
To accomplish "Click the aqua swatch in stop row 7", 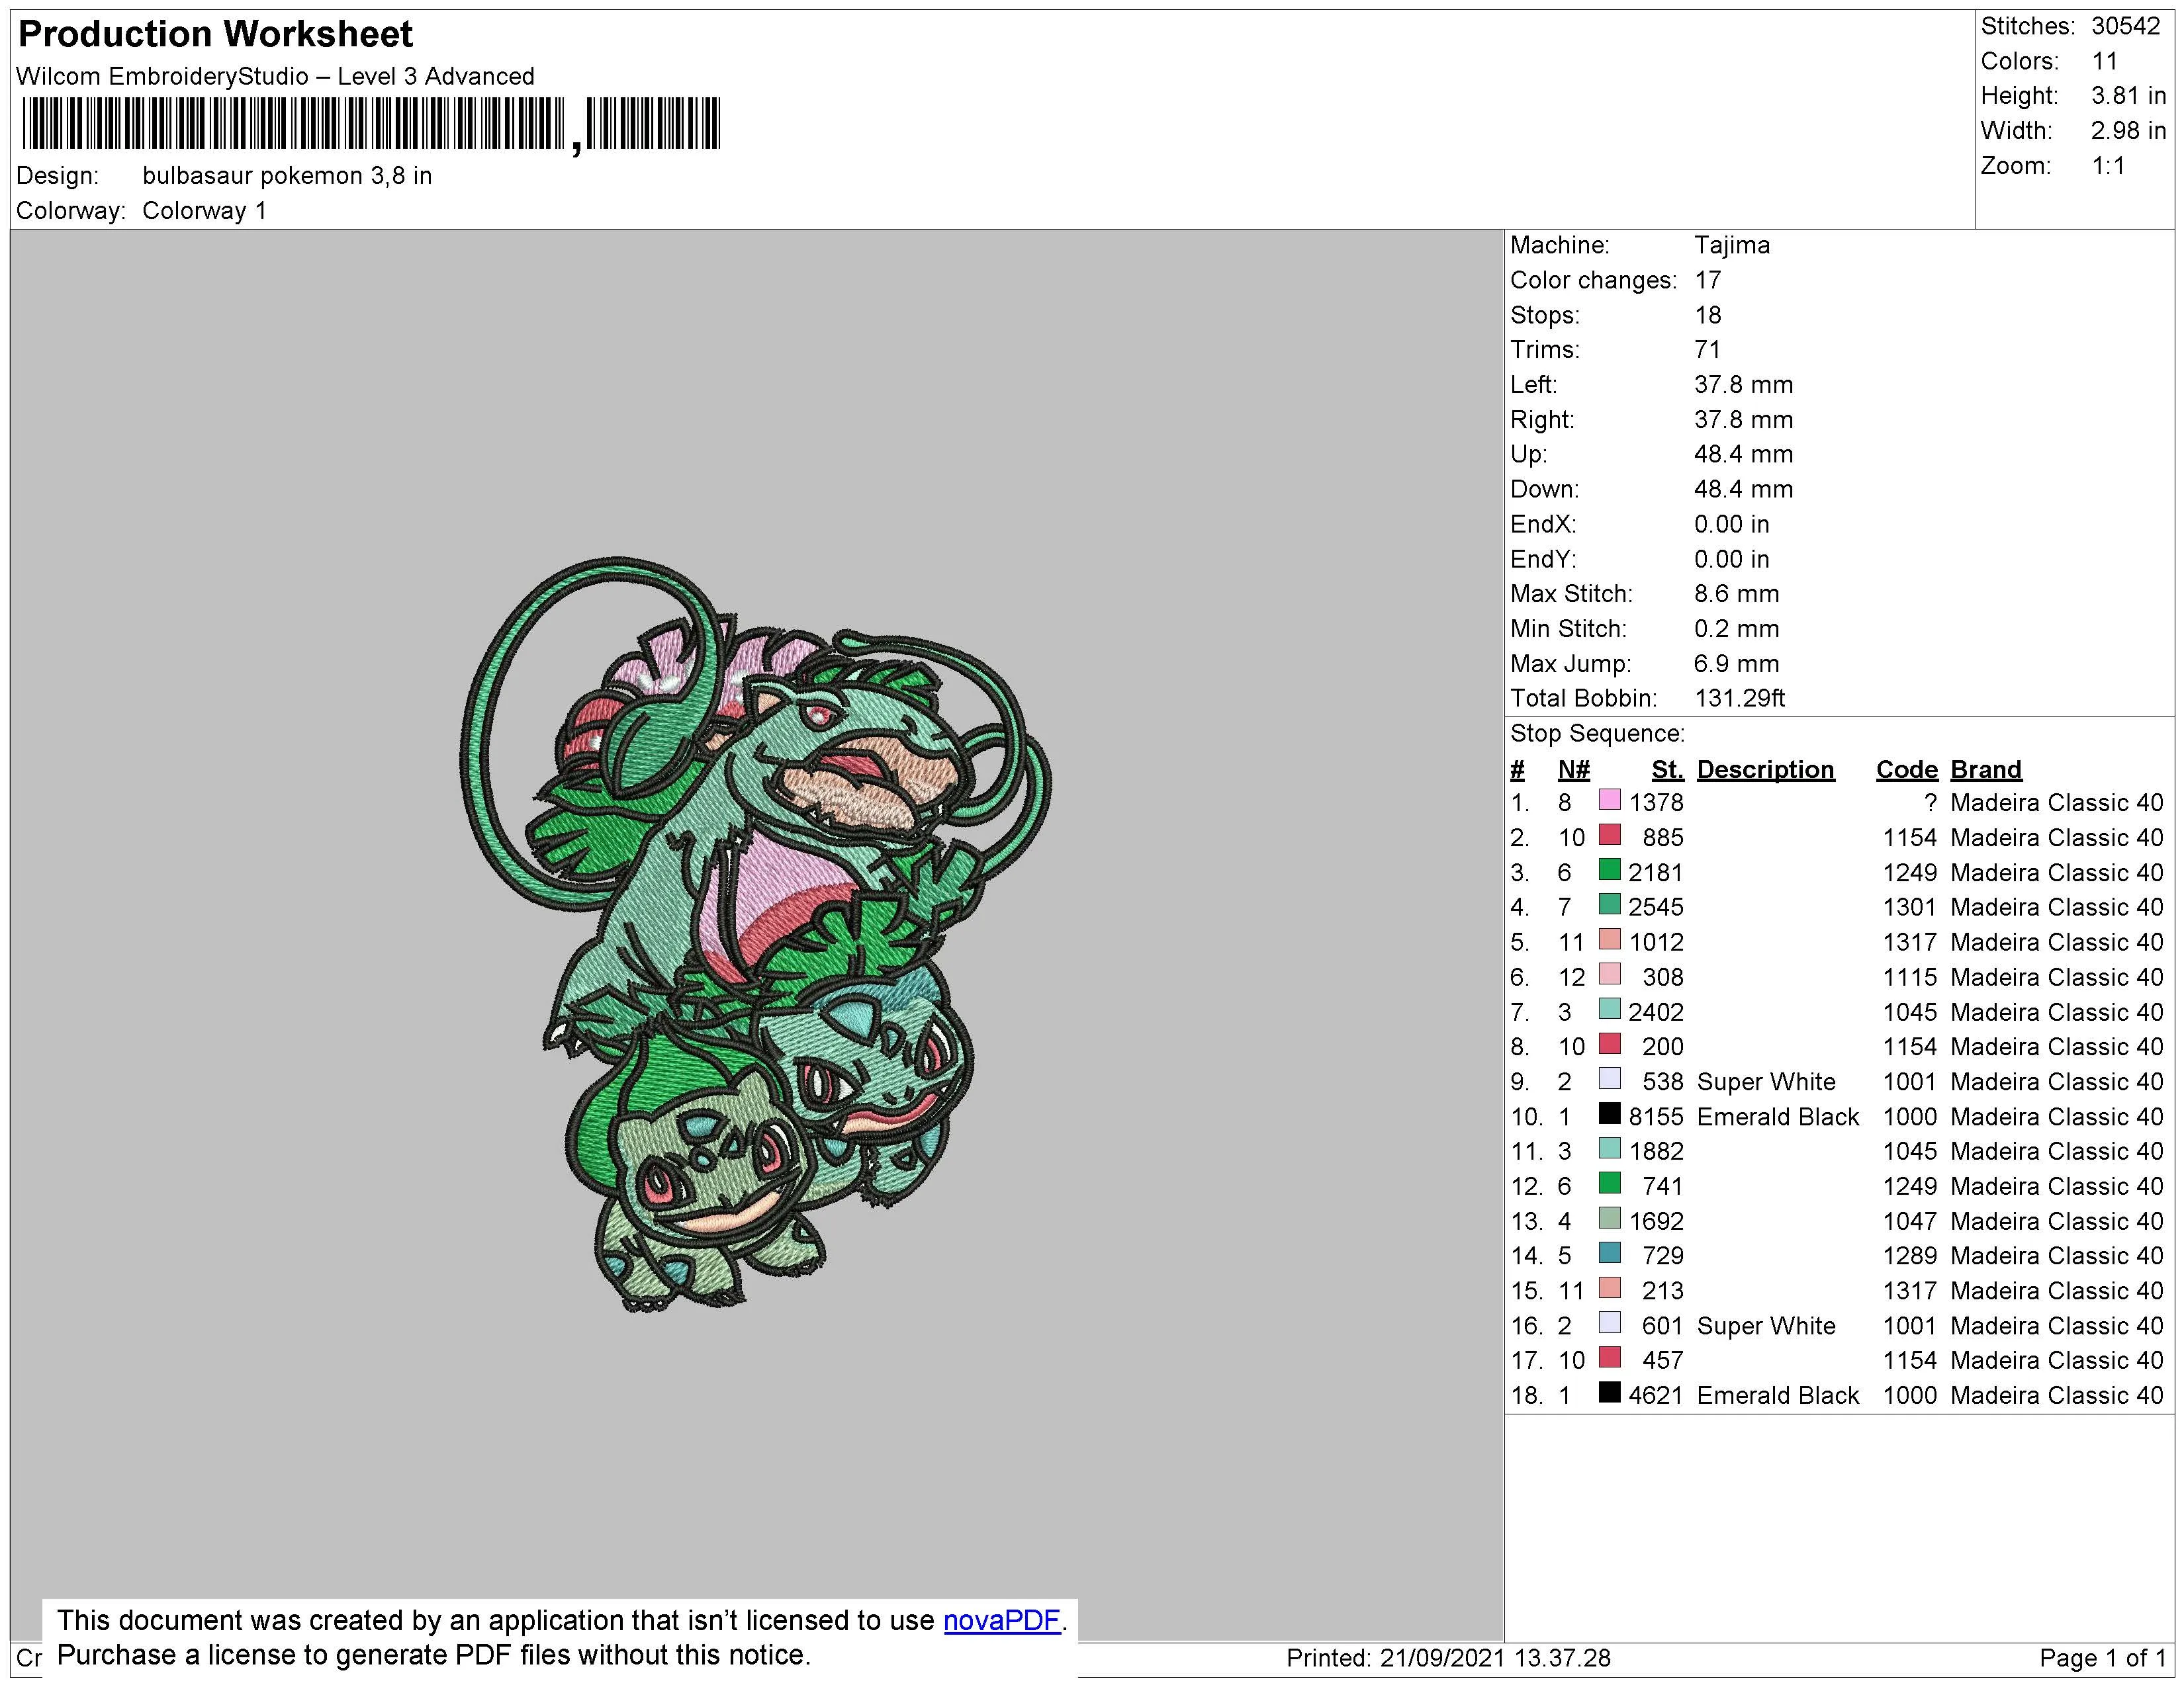I will (x=1609, y=1010).
